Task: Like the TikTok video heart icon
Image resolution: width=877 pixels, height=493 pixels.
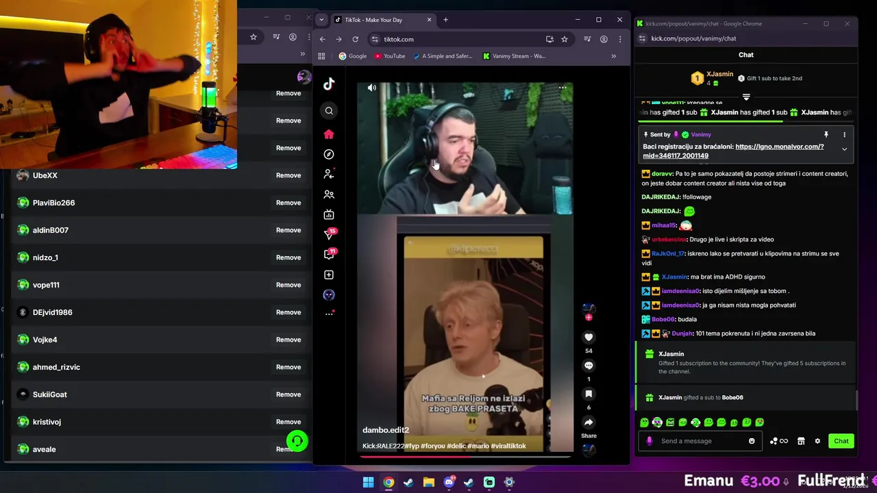Action: click(x=589, y=338)
